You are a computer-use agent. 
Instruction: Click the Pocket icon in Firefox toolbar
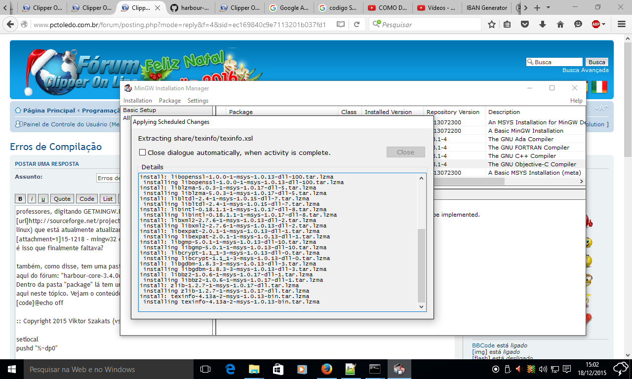click(525, 24)
